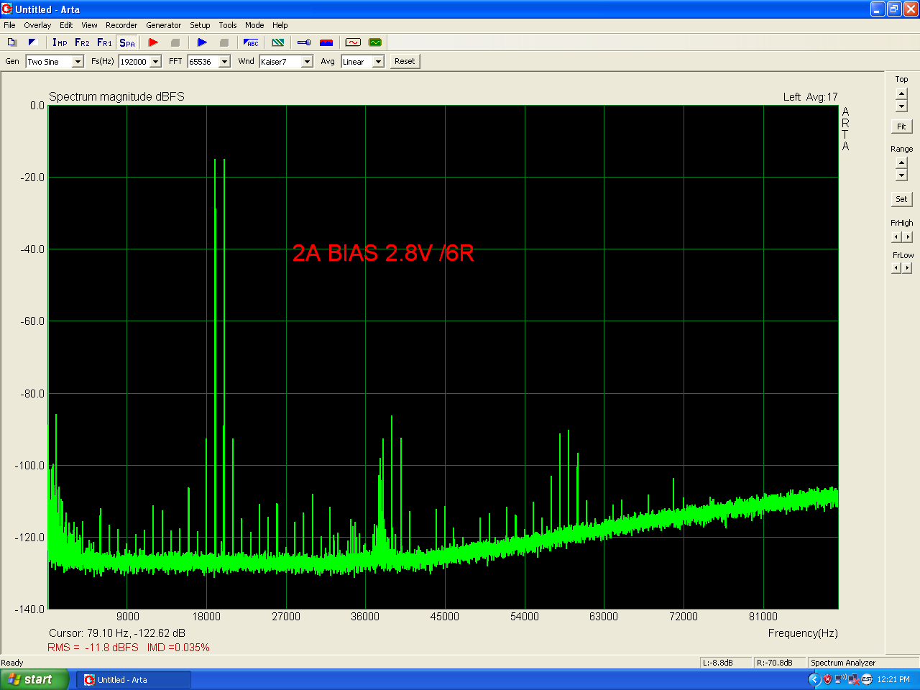This screenshot has width=920, height=690.
Task: Open the Gen signal type dropdown
Action: (78, 62)
